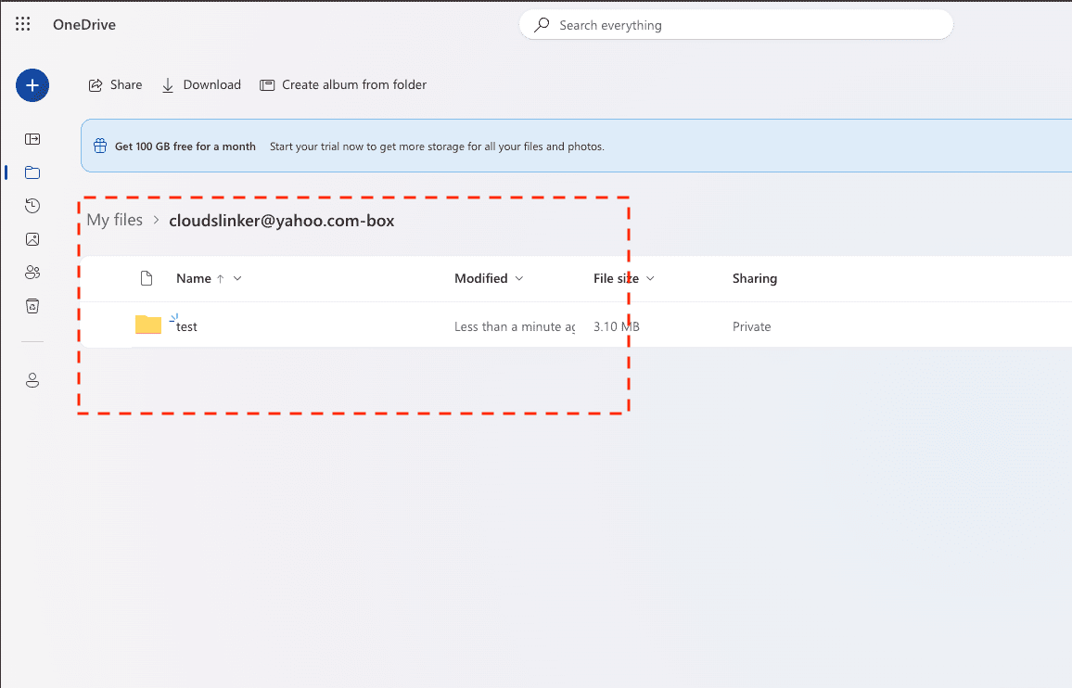Click the gift icon in the banner
1072x688 pixels.
tap(100, 146)
